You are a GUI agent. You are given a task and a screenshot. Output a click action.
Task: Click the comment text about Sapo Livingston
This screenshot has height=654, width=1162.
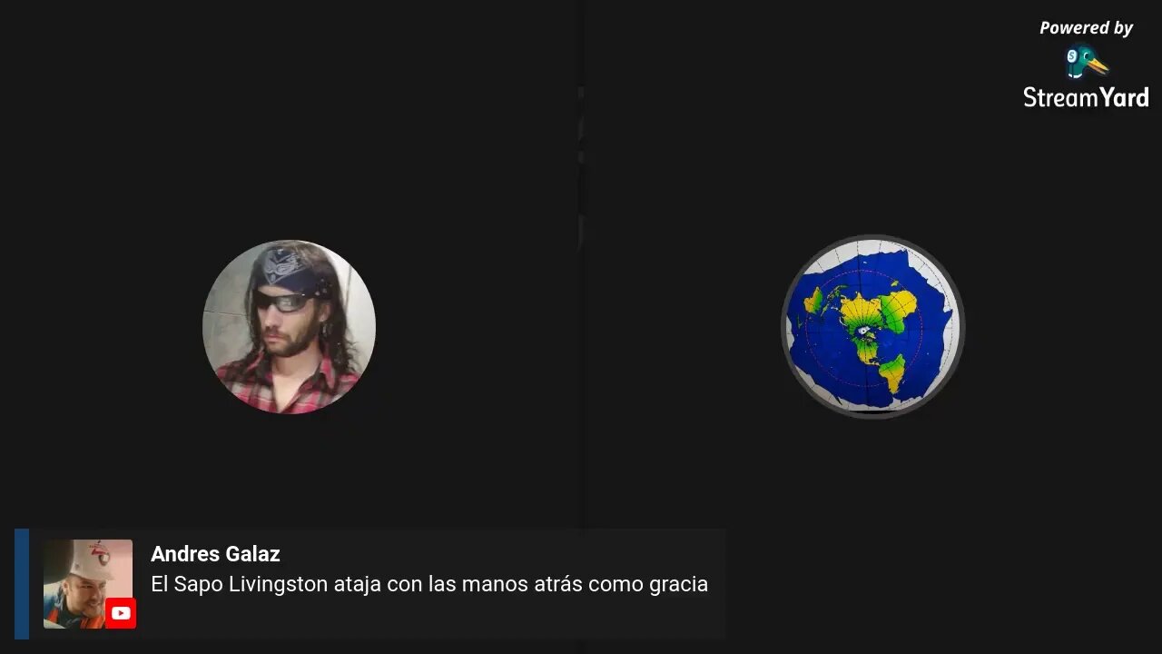tap(429, 584)
